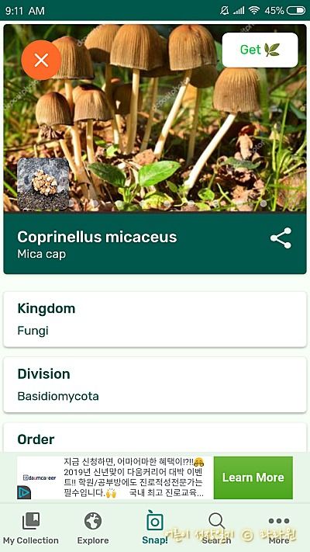Tap the ad choices triangle icon
This screenshot has width=310, height=552.
(24, 492)
